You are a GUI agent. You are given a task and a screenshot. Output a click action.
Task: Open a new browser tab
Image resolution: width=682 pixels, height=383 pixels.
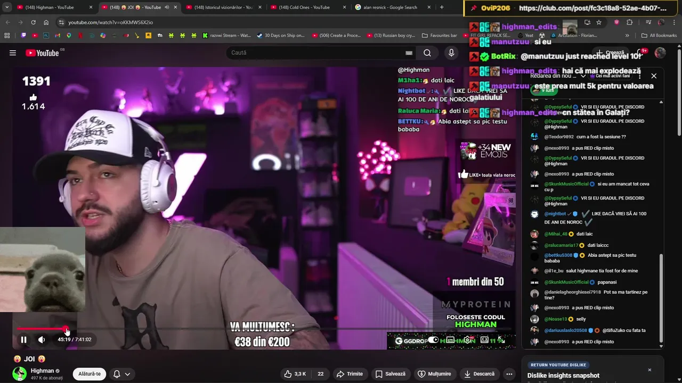click(x=442, y=7)
